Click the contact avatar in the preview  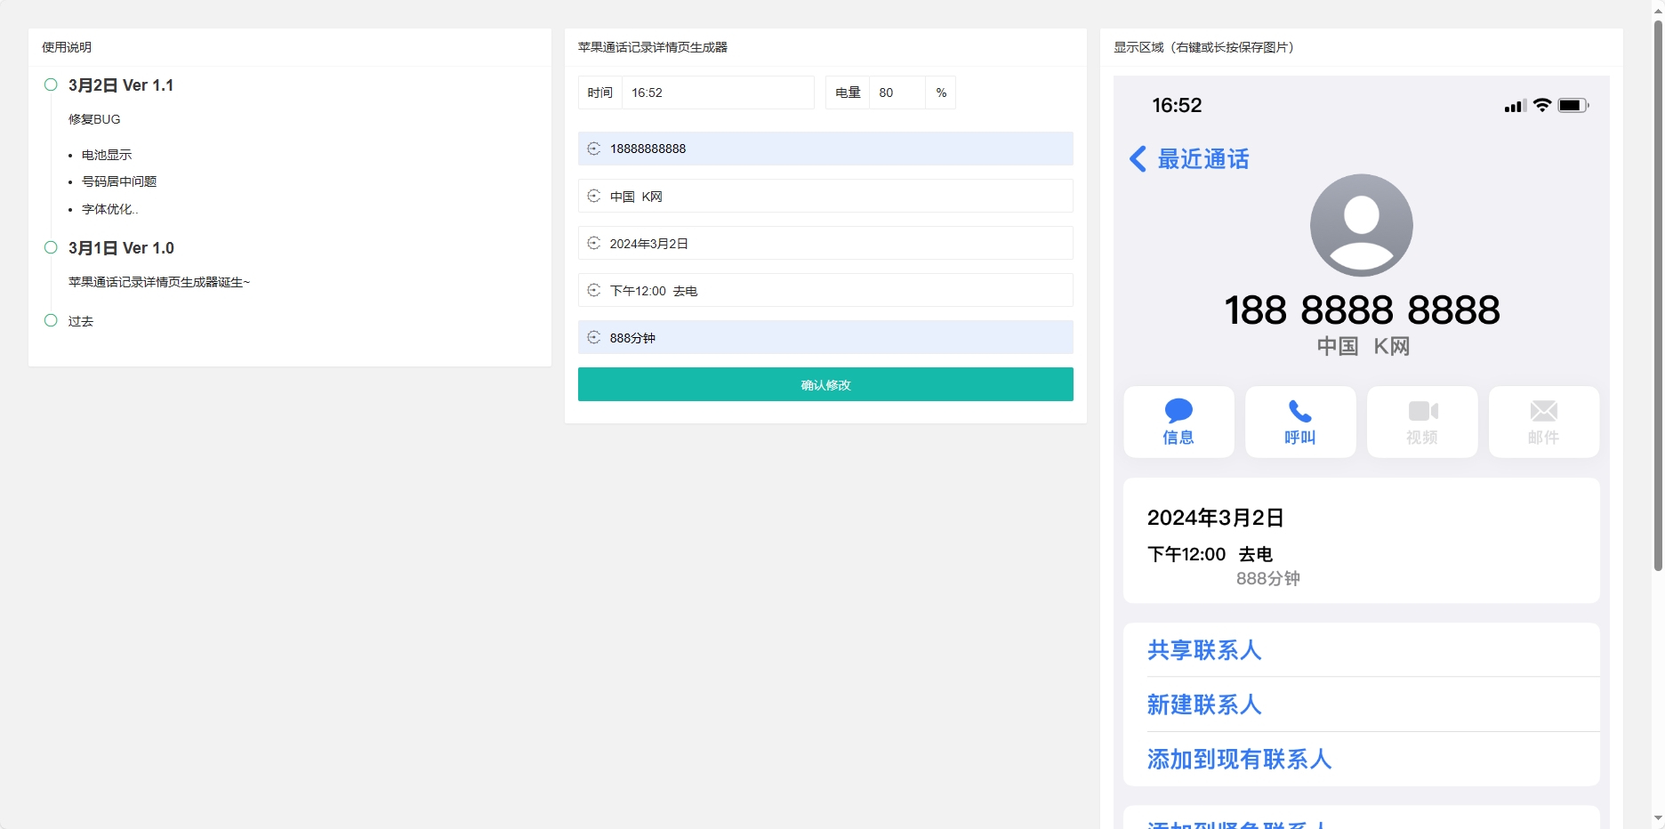[x=1361, y=225]
